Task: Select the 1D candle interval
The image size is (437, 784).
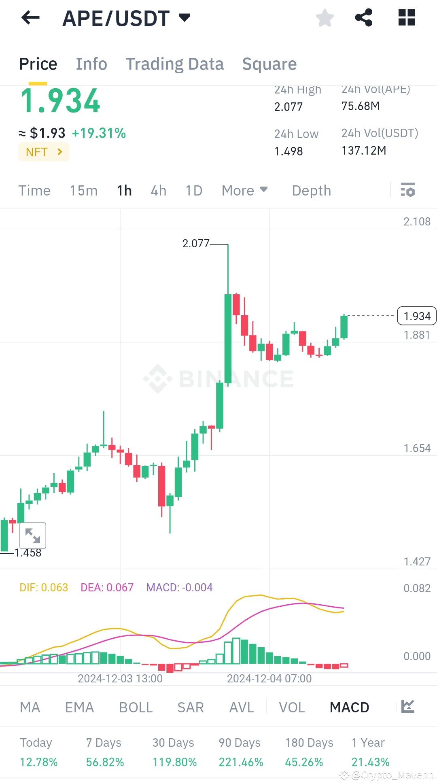Action: 193,190
